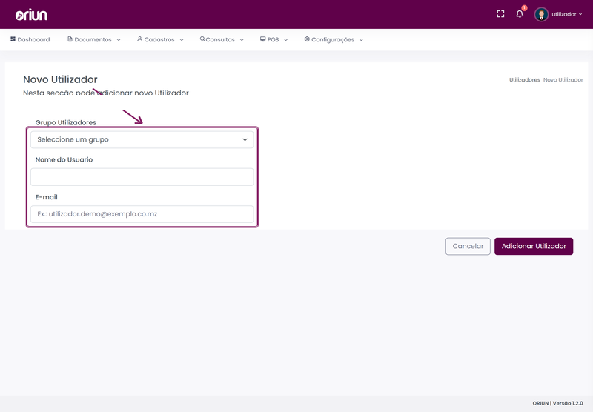
Task: Open the Seleccione um grupo dropdown
Action: (x=142, y=139)
